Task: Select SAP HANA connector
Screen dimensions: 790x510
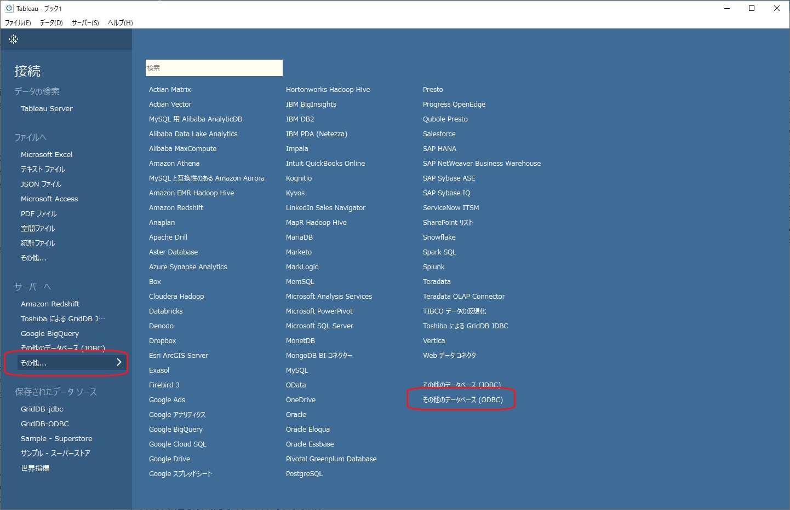Action: click(x=439, y=149)
